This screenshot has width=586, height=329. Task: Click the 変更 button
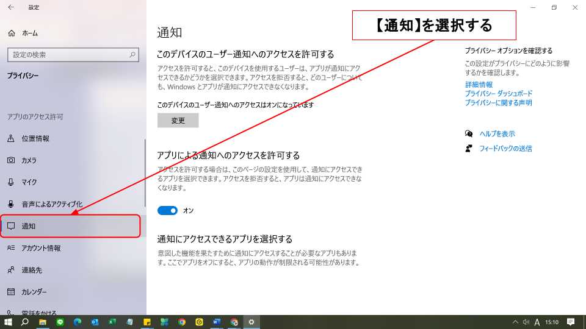[x=178, y=121]
